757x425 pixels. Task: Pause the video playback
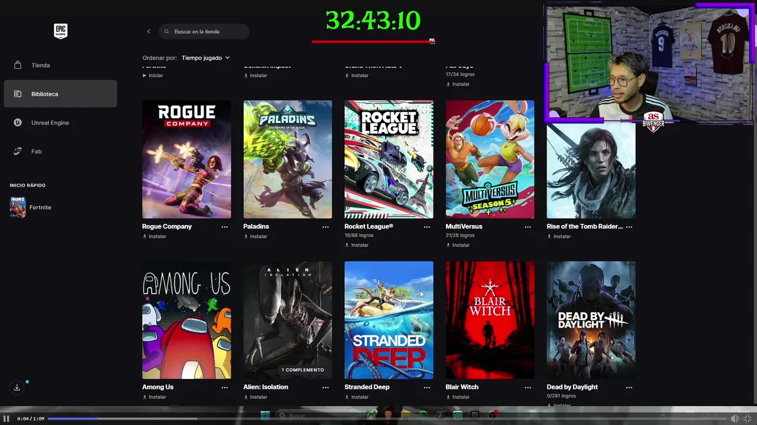(7, 419)
